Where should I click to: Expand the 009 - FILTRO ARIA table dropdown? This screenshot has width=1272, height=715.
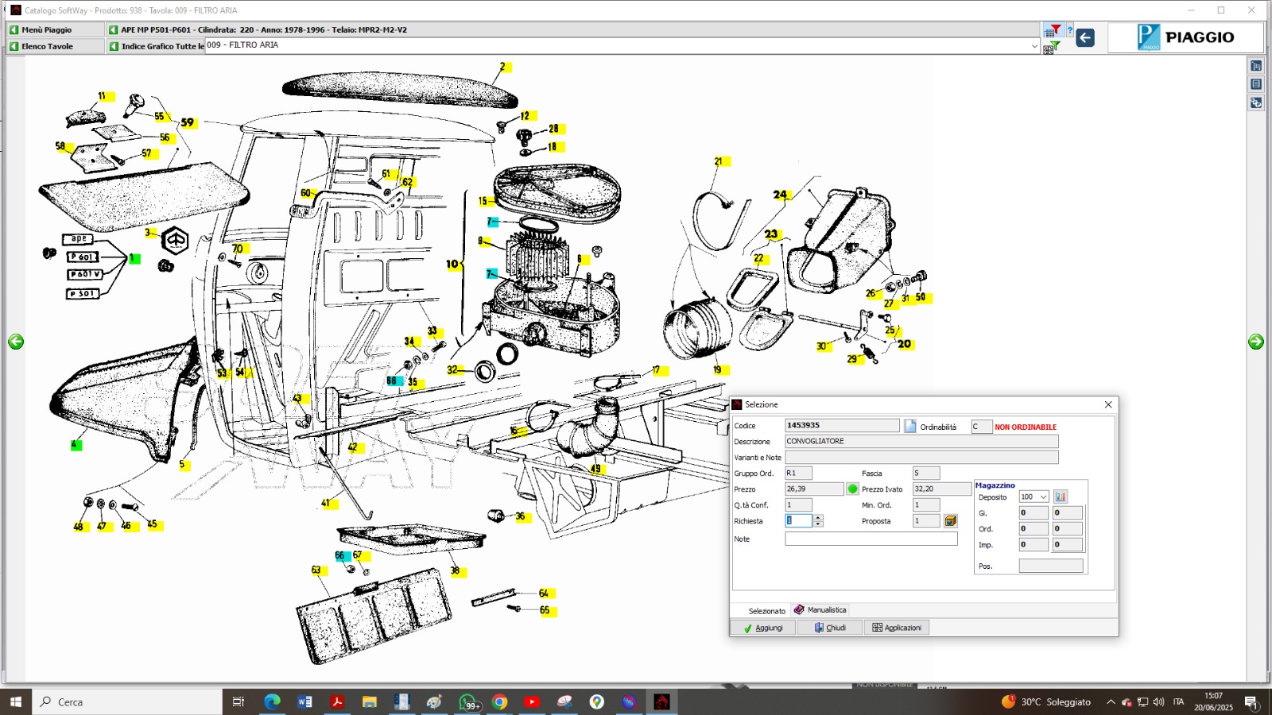1034,46
